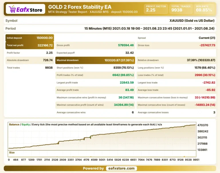The width and height of the screenshot is (220, 173).
Task: Click the Expected payoff value 32.42
Action: [x=129, y=53]
